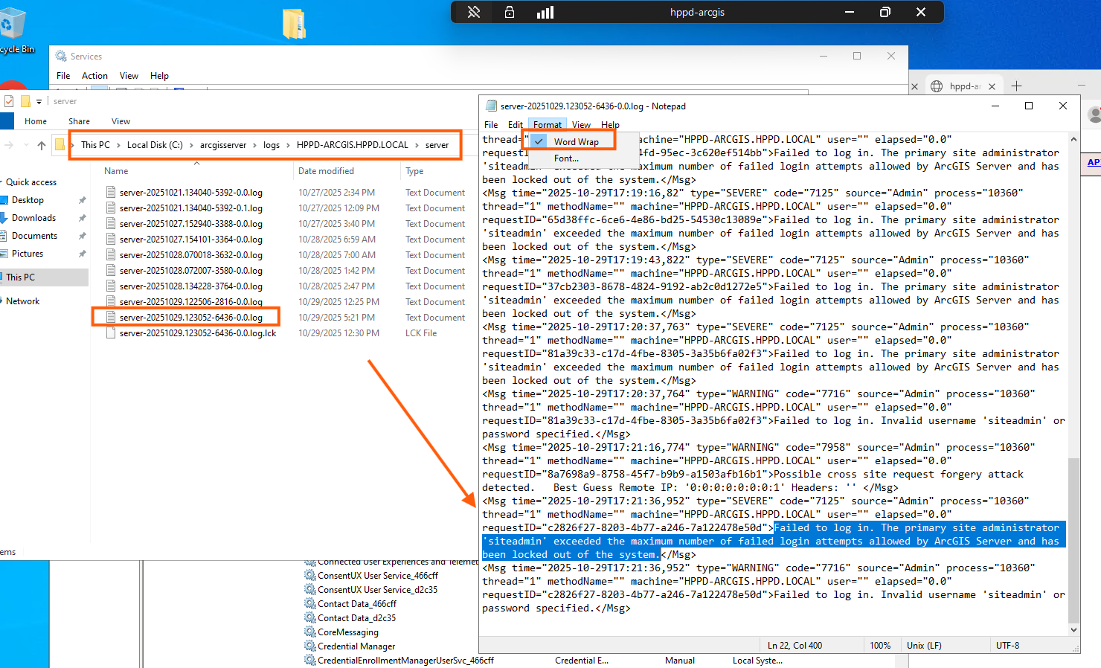
Task: Select server-20251029.123052-6436-0.0.log file
Action: coord(191,318)
